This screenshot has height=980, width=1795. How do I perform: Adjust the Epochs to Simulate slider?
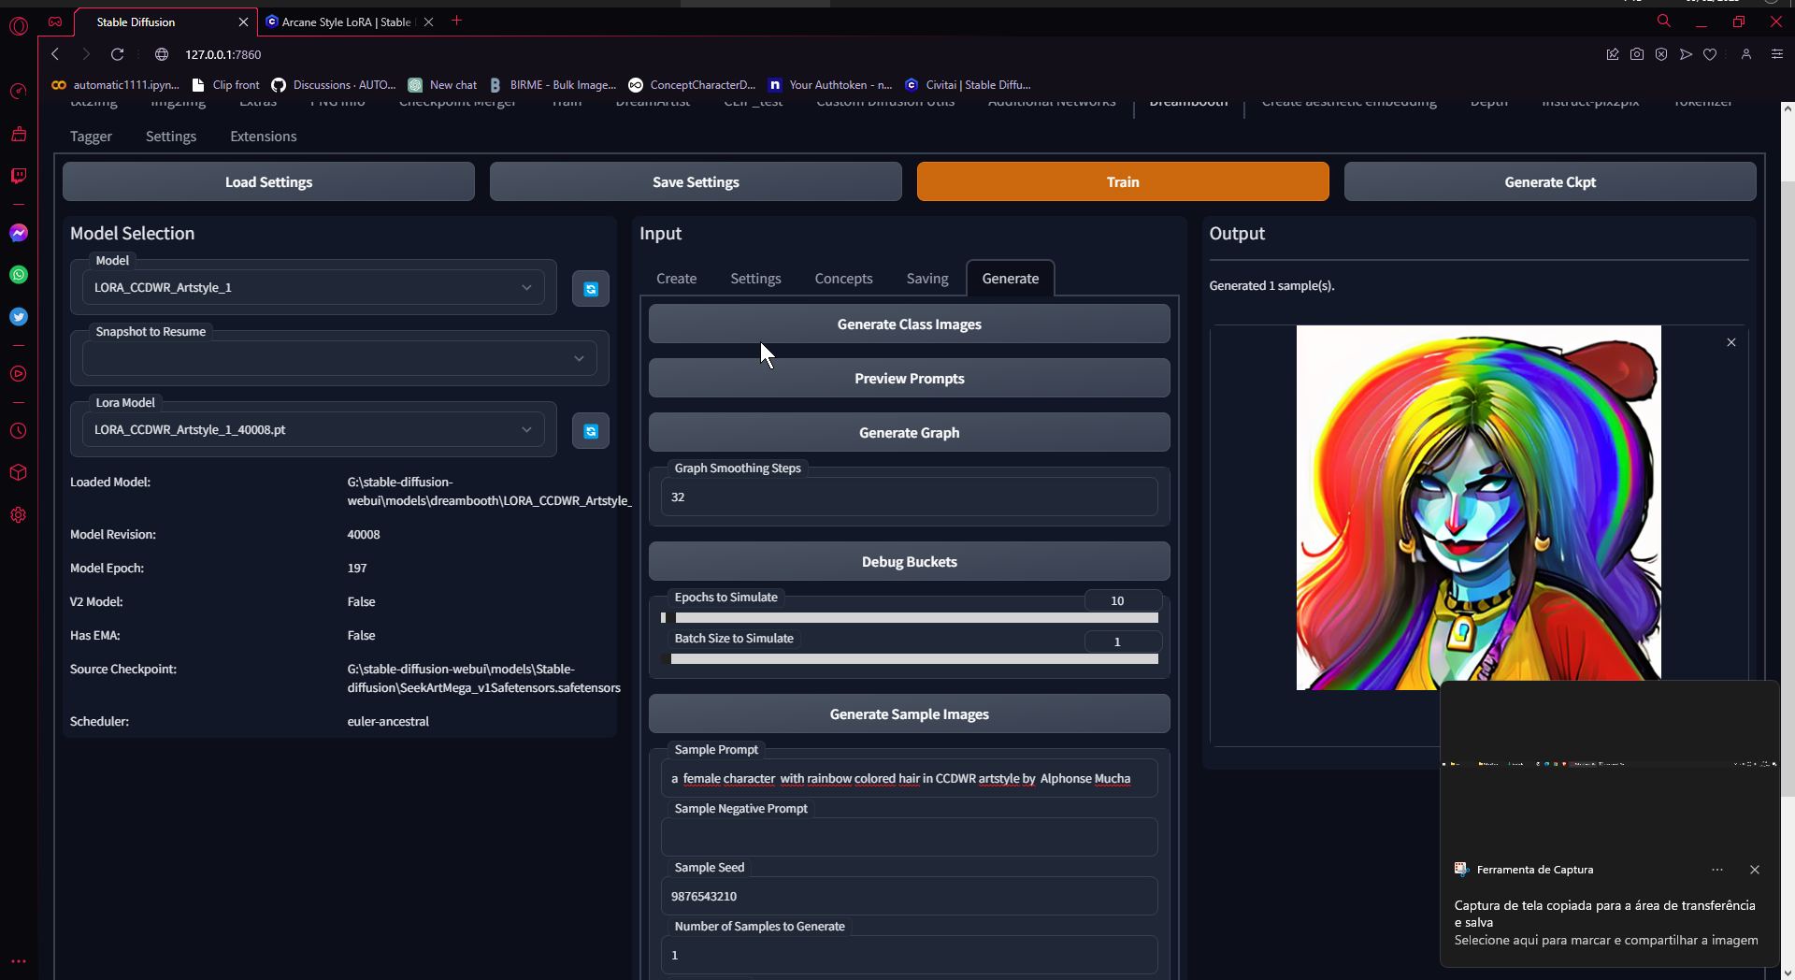909,618
